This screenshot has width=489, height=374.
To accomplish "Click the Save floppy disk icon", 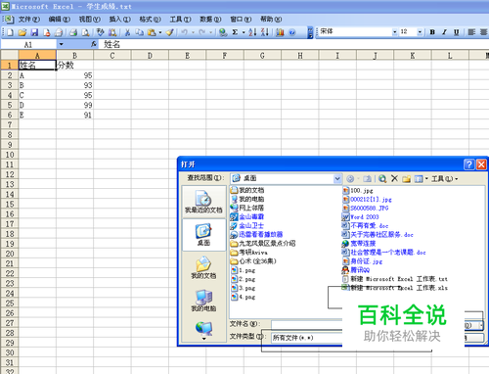I will [34, 32].
